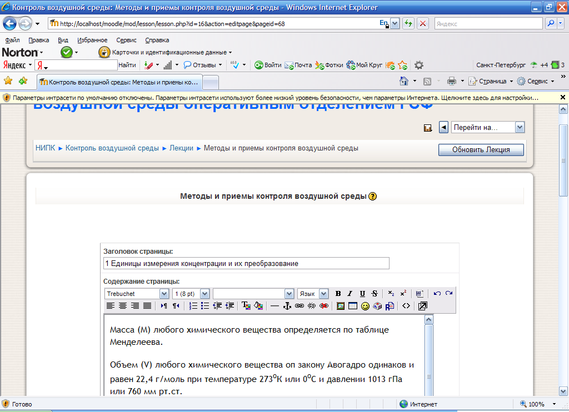Click the help question mark by lesson title
The height and width of the screenshot is (412, 569).
point(373,196)
